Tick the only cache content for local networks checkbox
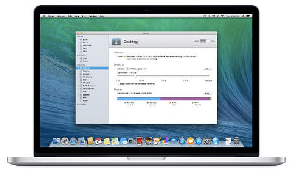This screenshot has width=295, height=174. click(x=118, y=83)
